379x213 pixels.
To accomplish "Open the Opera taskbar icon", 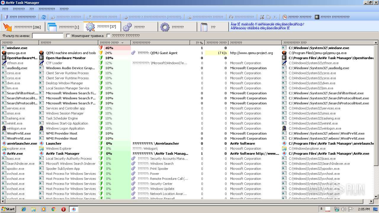I will [63, 209].
